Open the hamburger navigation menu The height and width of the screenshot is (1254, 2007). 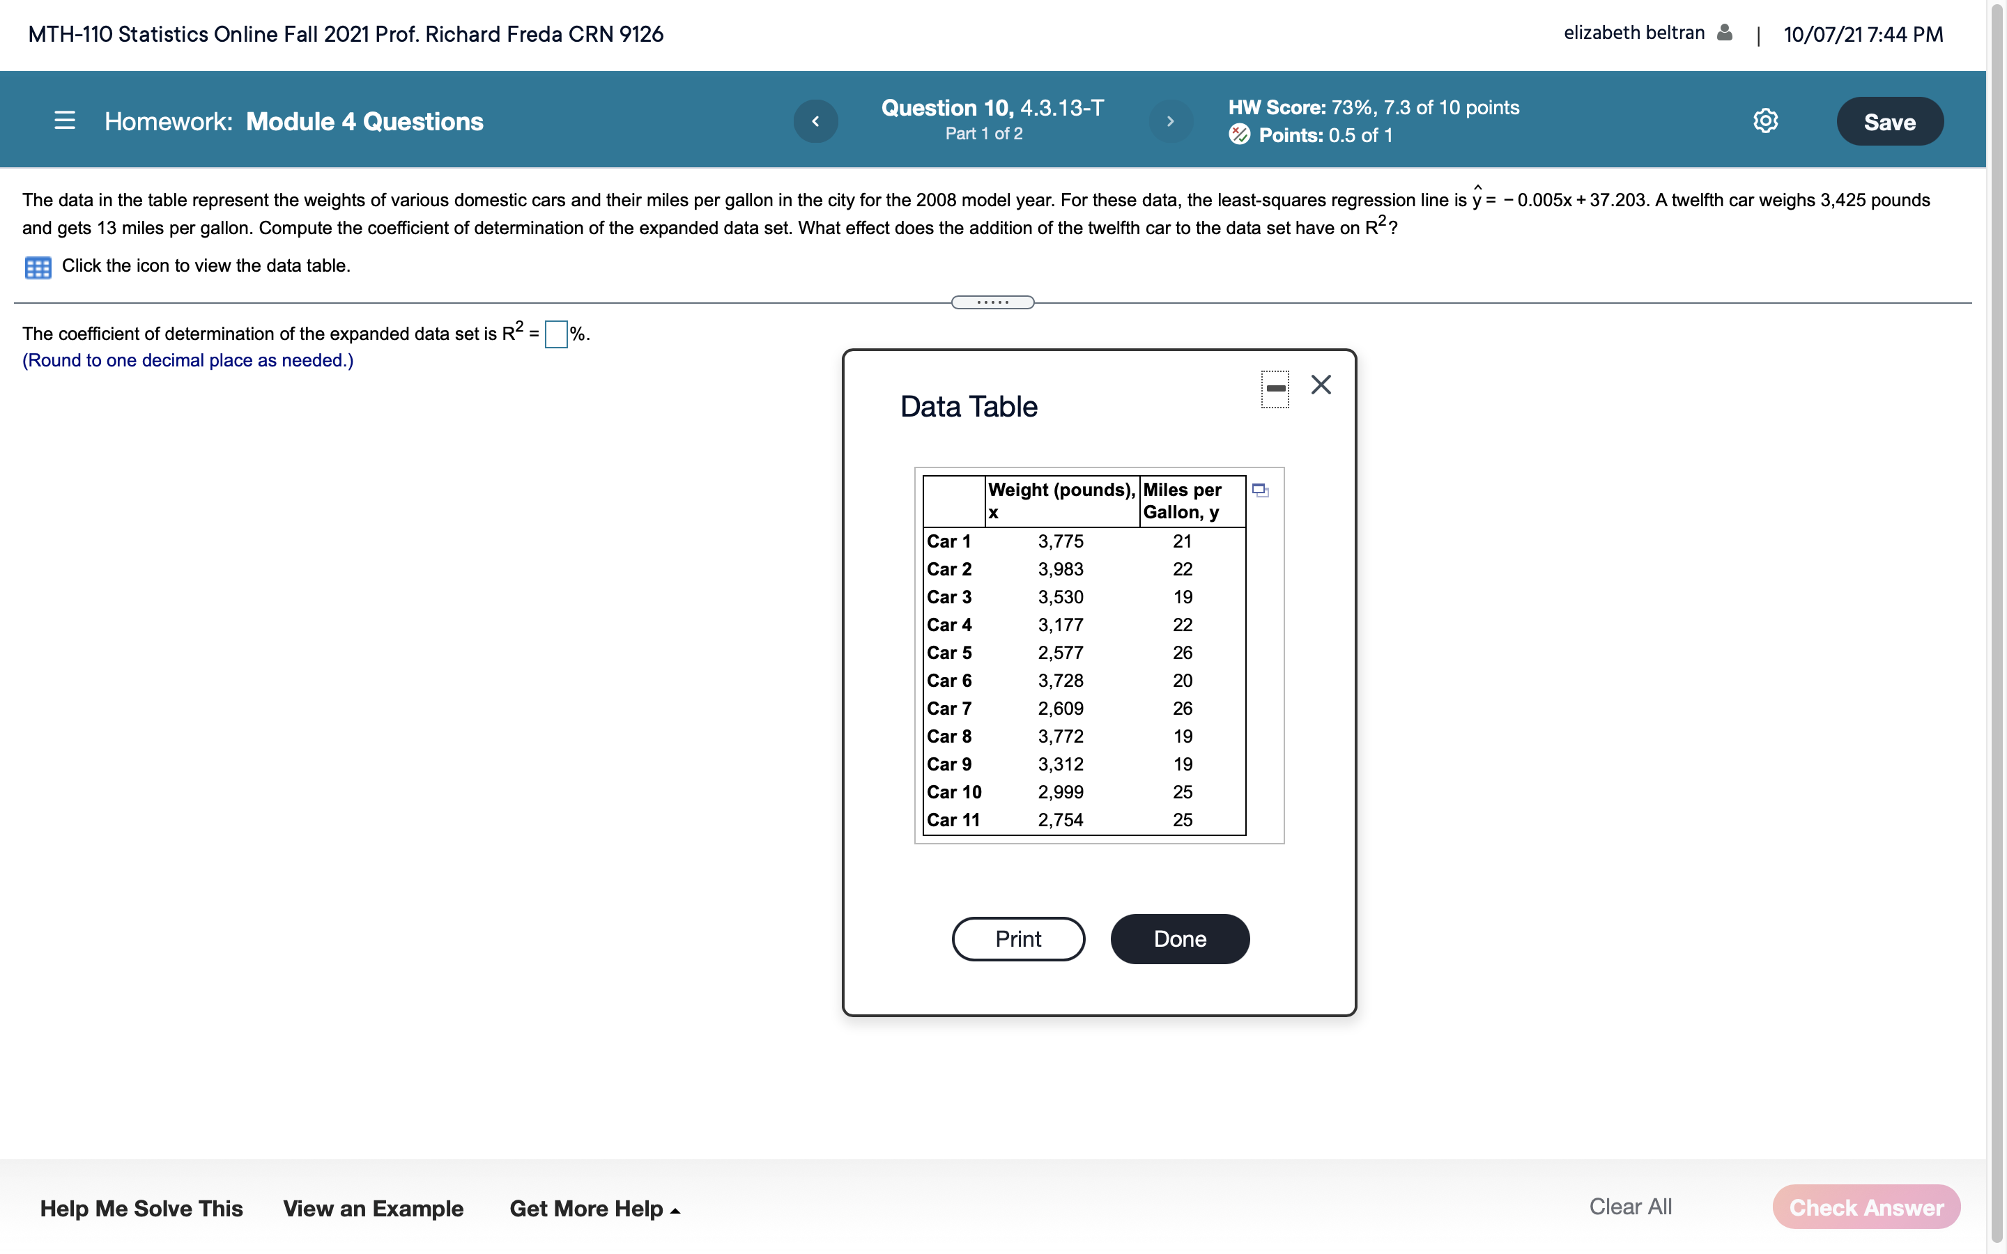pos(65,121)
